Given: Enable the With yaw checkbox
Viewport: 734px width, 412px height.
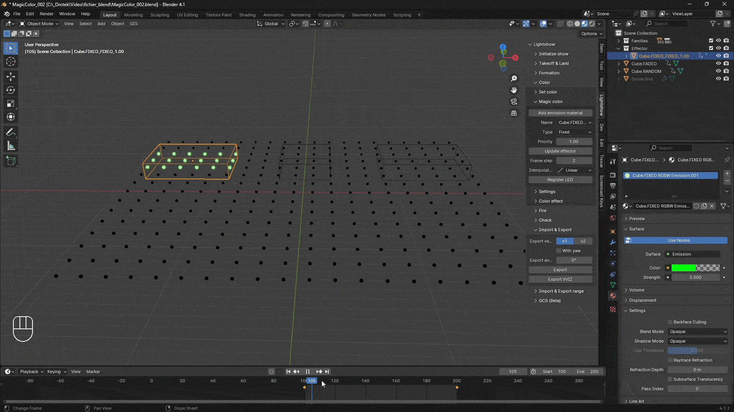Looking at the screenshot, I should coord(559,251).
